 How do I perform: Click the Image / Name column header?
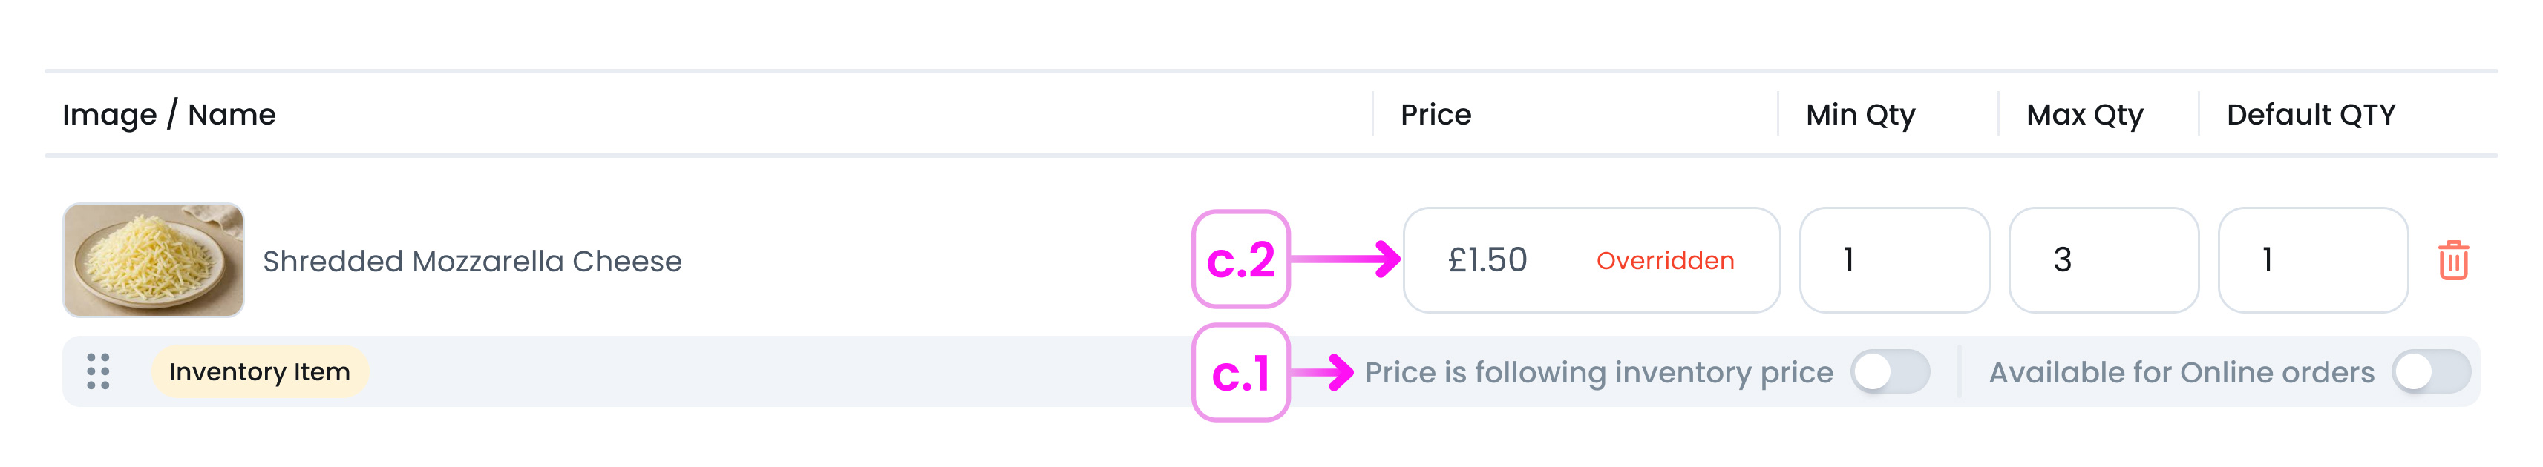(x=167, y=114)
